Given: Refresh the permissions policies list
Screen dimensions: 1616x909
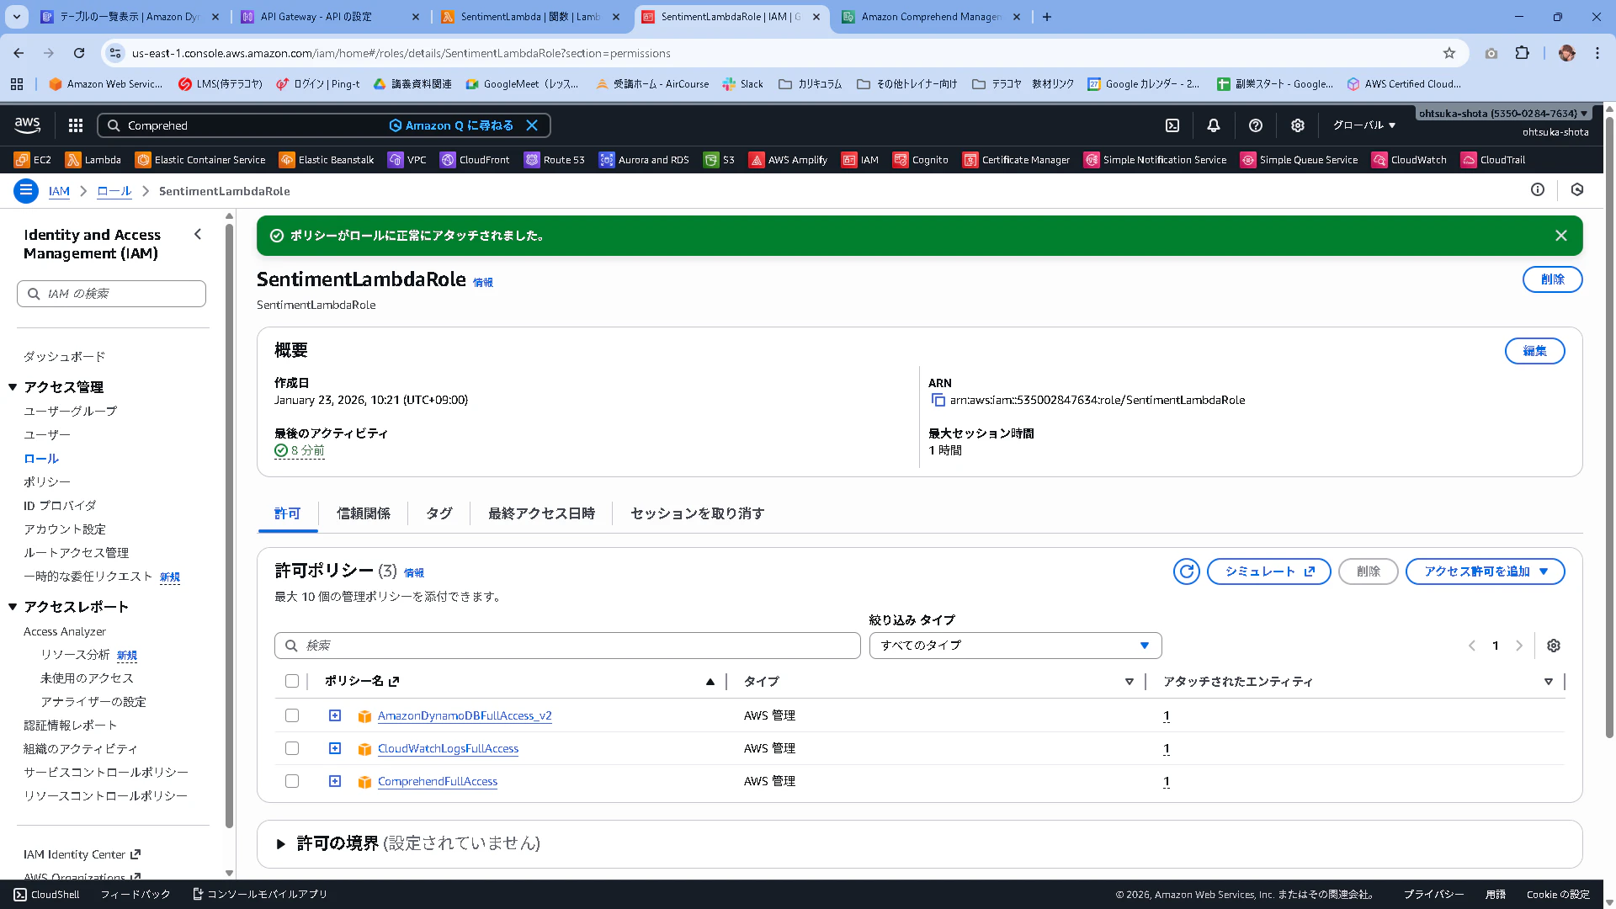Looking at the screenshot, I should 1187,571.
